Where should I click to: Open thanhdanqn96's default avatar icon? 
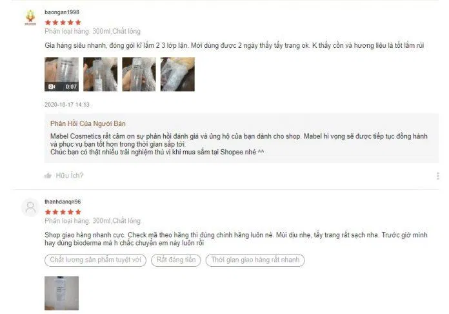(x=30, y=207)
